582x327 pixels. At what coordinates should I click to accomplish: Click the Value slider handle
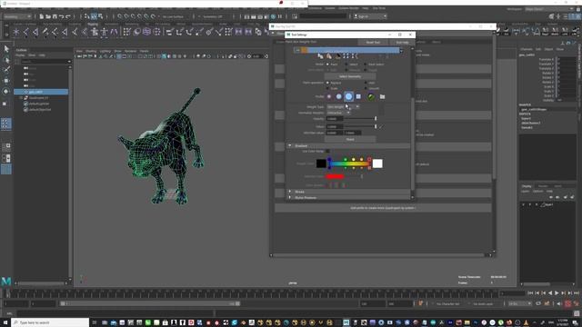pos(376,126)
